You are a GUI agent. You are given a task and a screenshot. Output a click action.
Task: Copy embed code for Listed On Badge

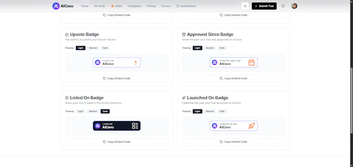click(x=116, y=142)
